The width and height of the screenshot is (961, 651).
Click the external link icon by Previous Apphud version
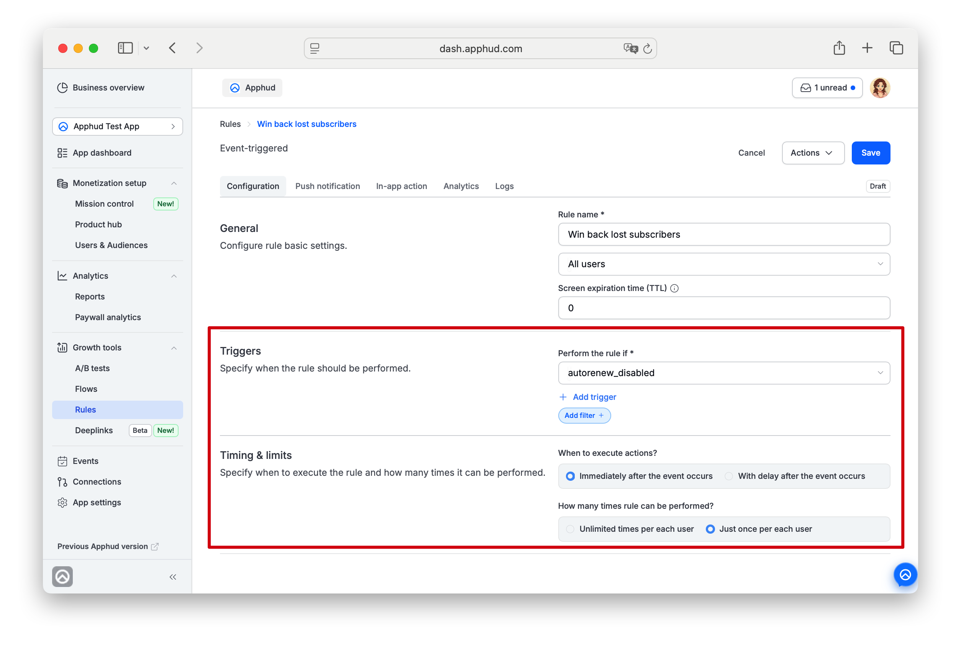pos(155,547)
